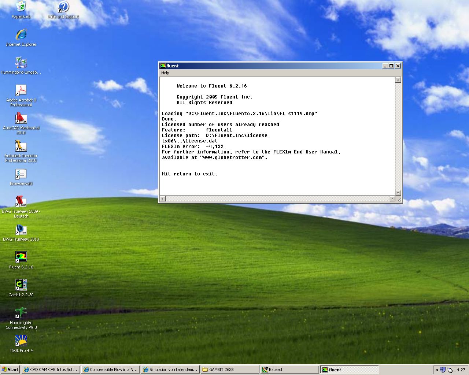Click 'Hit return to exit.' text line
This screenshot has height=375, width=469.
(190, 174)
